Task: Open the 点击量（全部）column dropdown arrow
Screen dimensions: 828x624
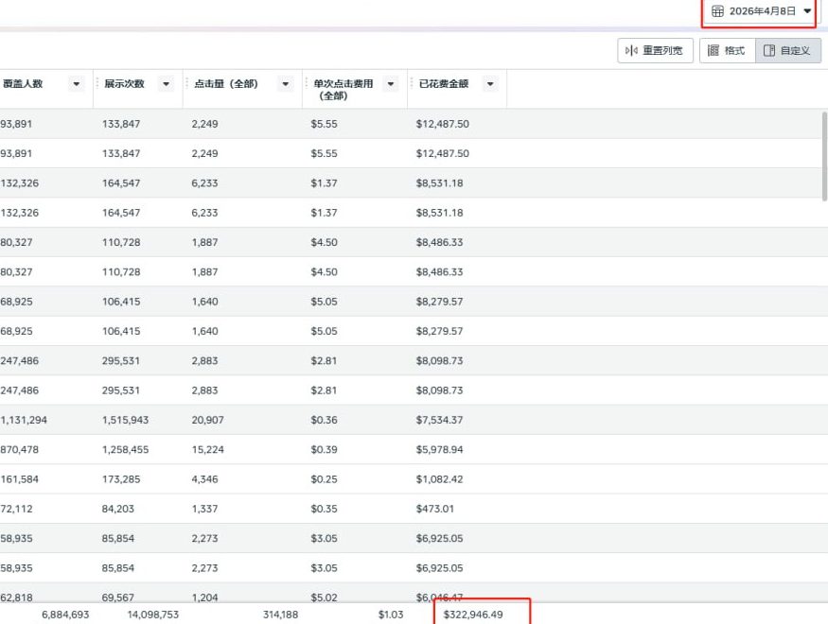Action: (x=285, y=84)
